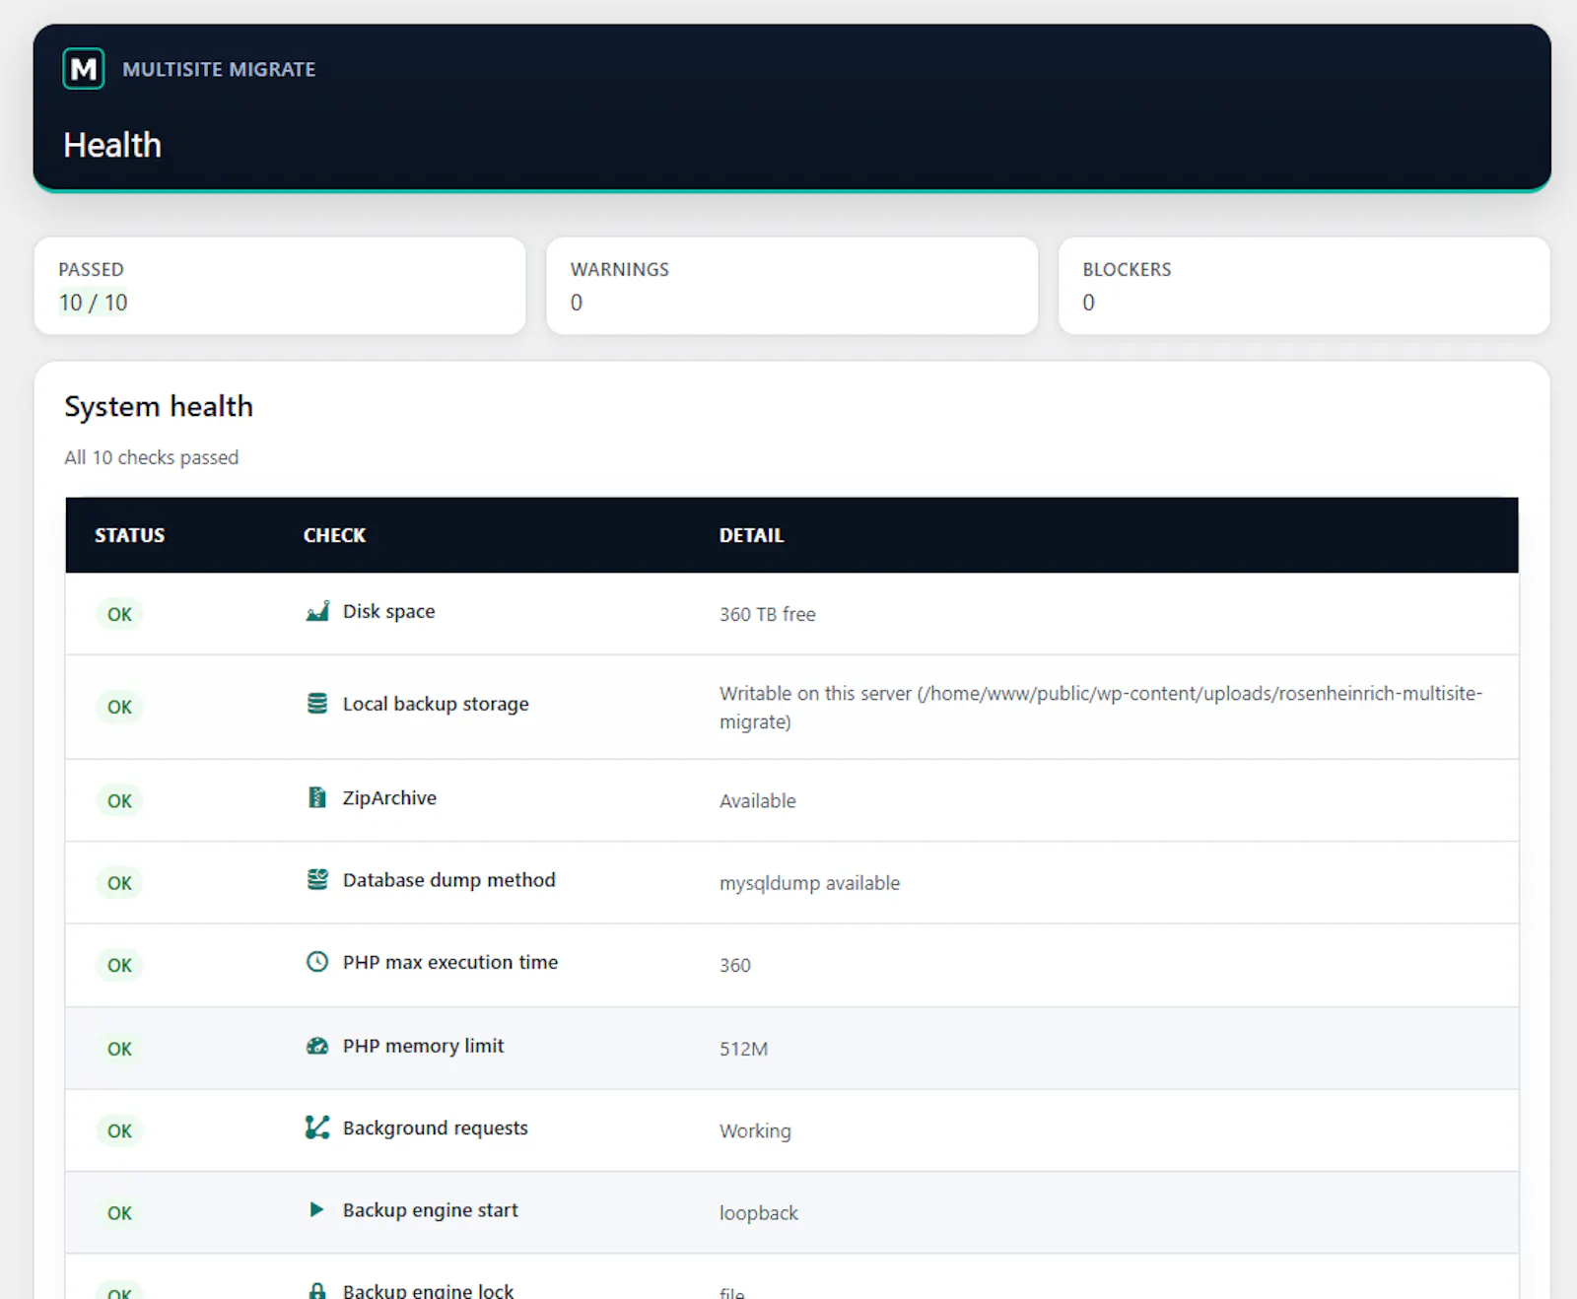Click the 'Local backup storage' check label

click(436, 704)
